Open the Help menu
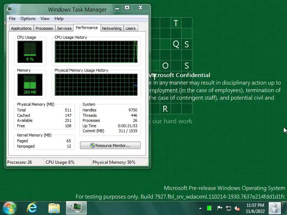287x215 pixels. tap(59, 19)
